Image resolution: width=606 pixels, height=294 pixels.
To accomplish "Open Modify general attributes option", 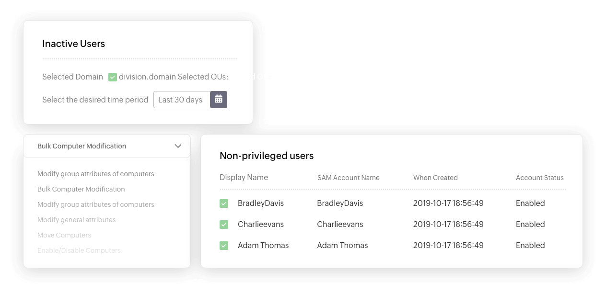I will pyautogui.click(x=76, y=220).
